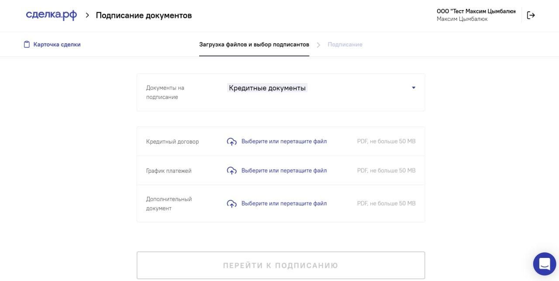Open Карточка сделки
The width and height of the screenshot is (559, 281).
57,44
